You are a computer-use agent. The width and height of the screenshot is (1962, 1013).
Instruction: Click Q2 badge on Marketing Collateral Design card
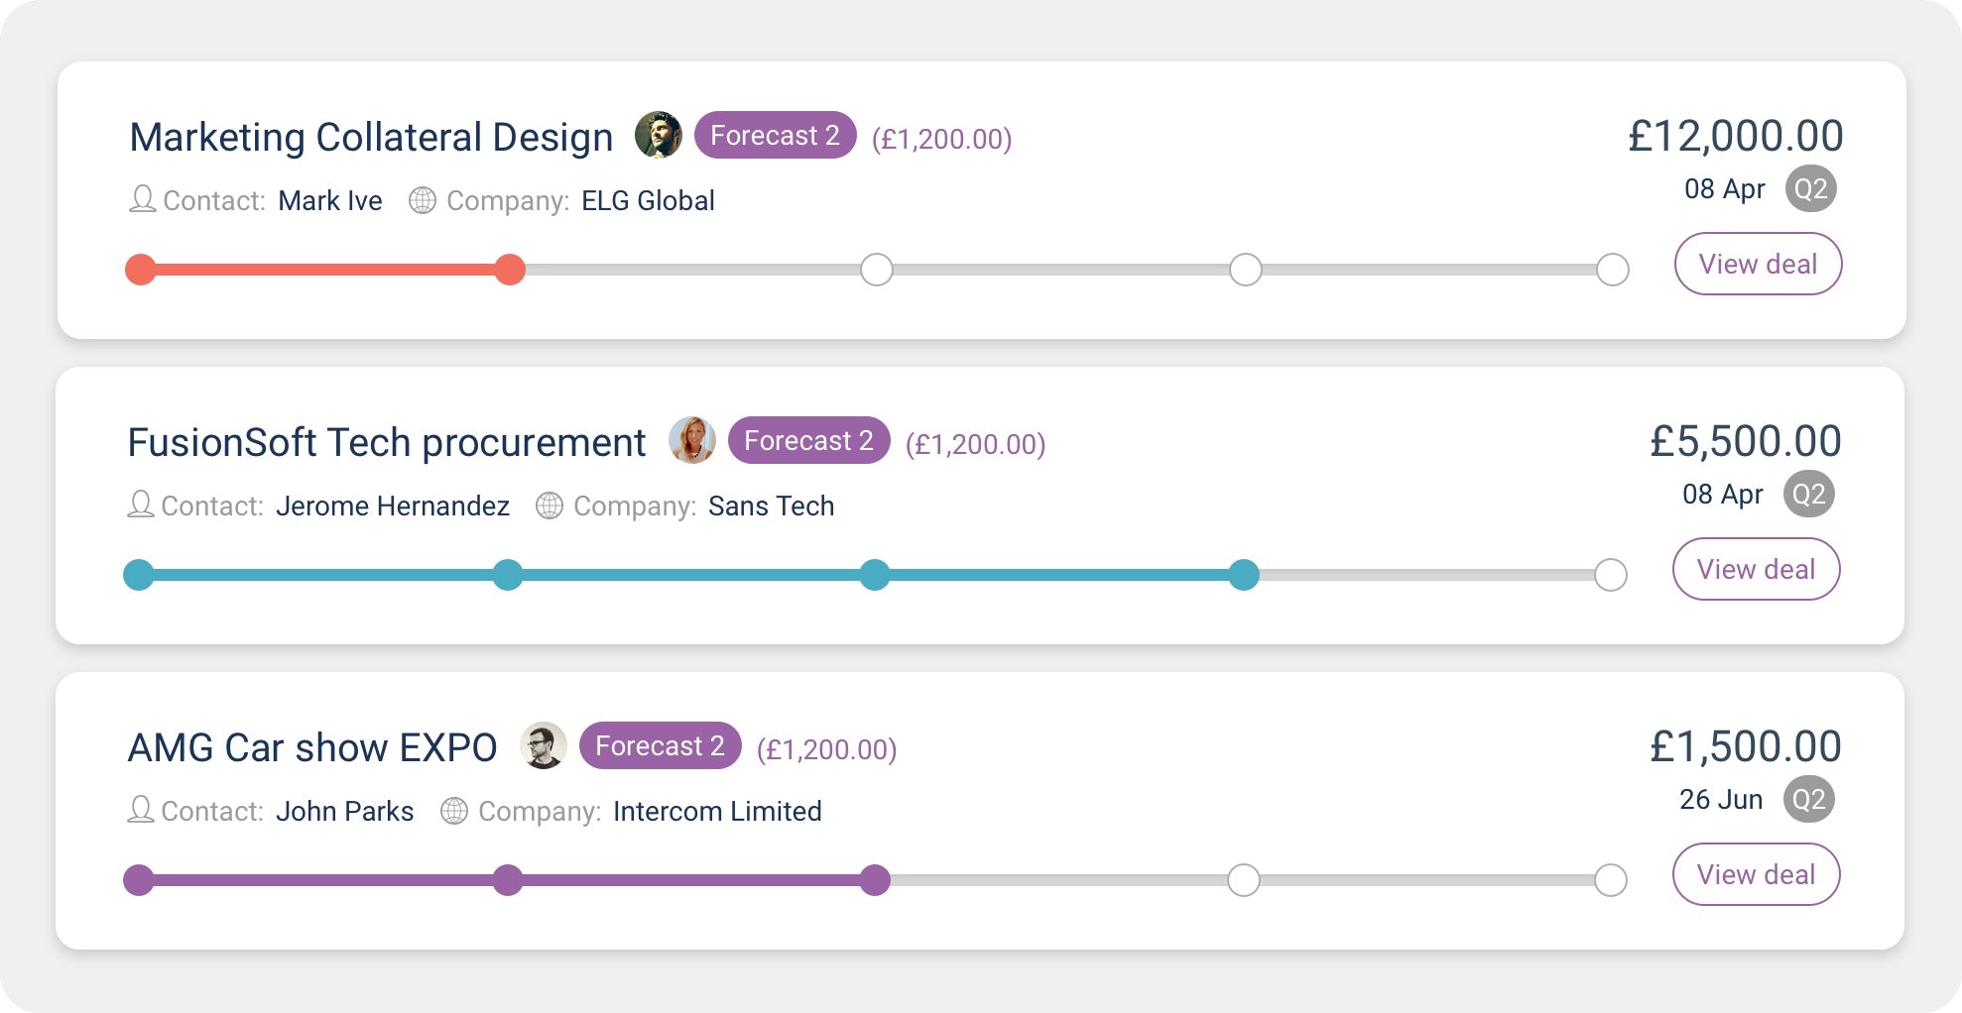(1811, 188)
